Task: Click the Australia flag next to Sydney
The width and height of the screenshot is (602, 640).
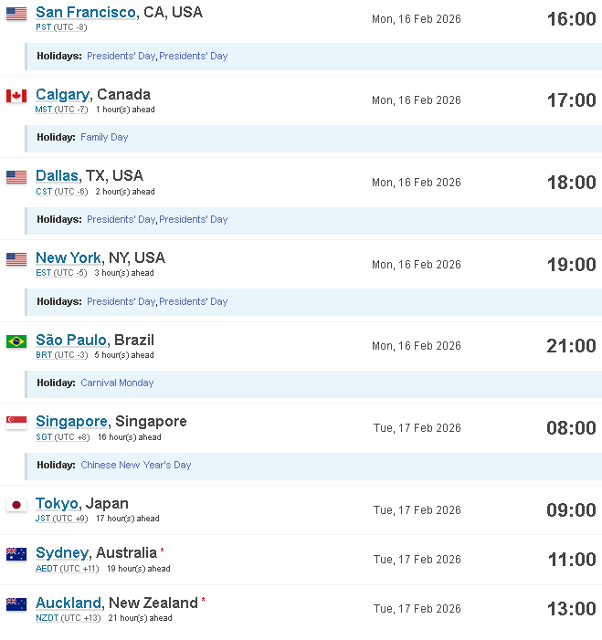Action: (16, 554)
